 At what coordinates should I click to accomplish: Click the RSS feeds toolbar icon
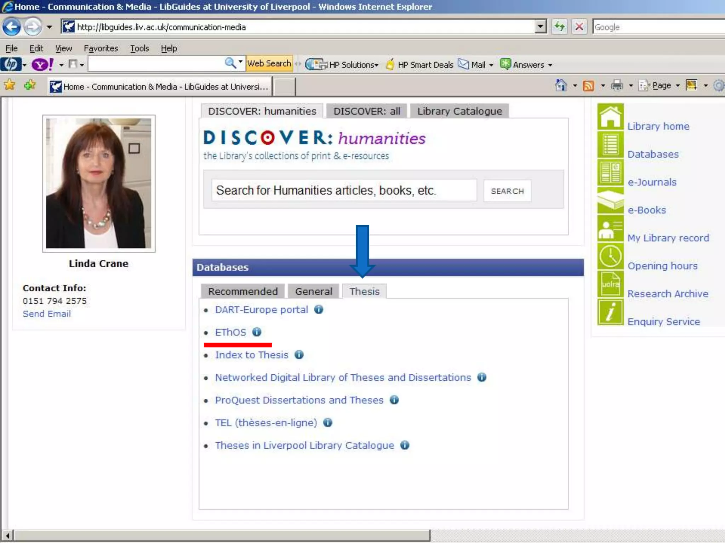(x=588, y=86)
